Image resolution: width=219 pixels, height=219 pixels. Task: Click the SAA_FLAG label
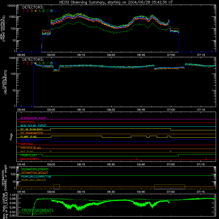(x=27, y=144)
